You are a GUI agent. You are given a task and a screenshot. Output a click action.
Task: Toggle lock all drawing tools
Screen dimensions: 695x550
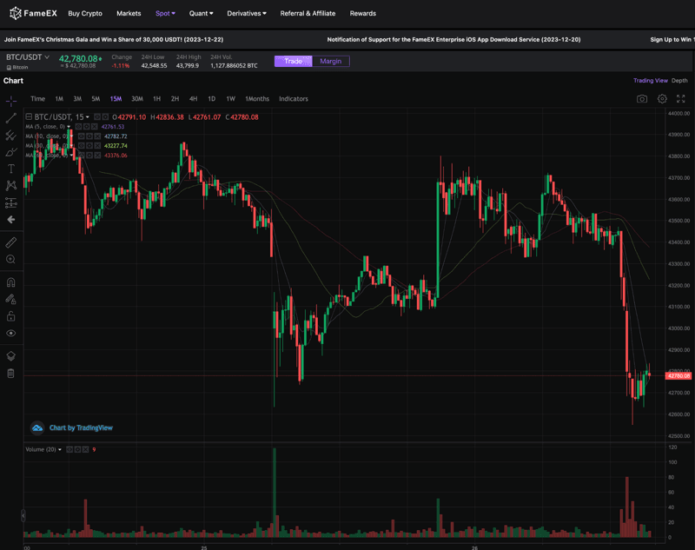11,316
